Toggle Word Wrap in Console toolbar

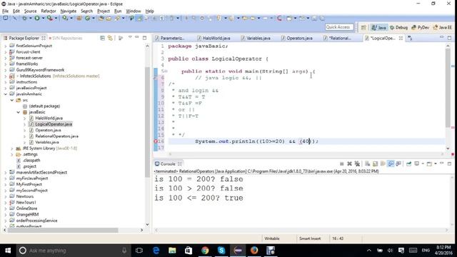click(x=383, y=163)
